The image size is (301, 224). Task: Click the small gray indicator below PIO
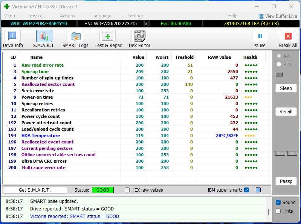[x=279, y=75]
